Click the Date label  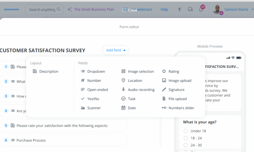point(132,108)
